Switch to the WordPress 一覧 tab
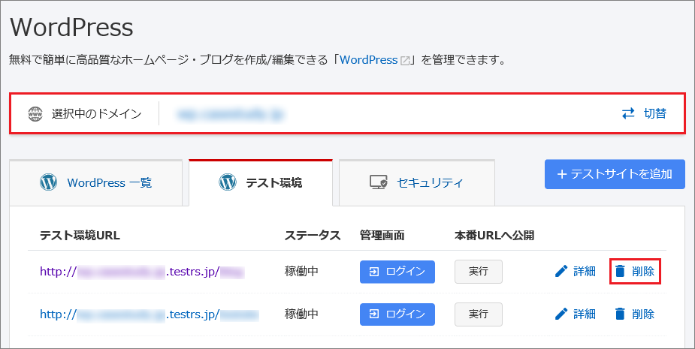 tap(95, 182)
